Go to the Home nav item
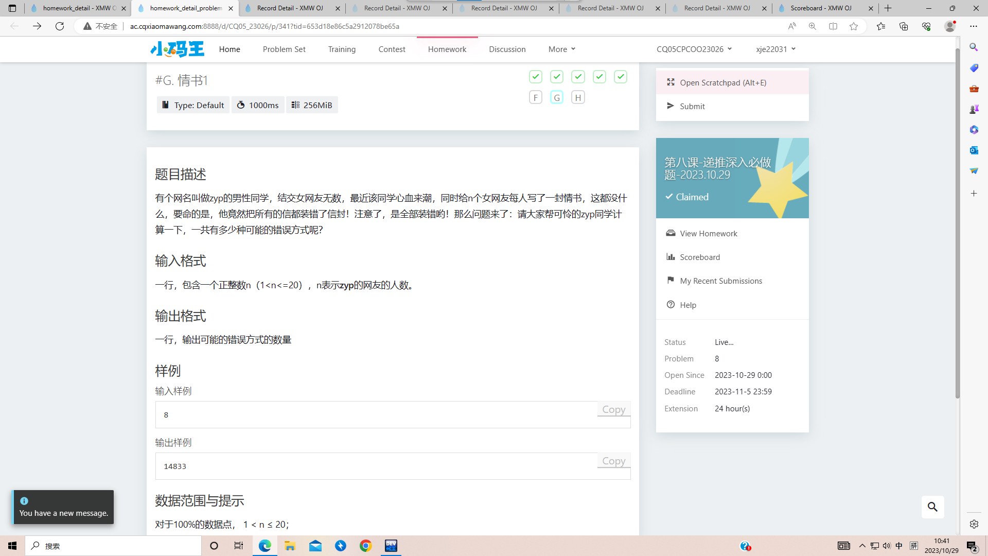The height and width of the screenshot is (556, 988). [230, 49]
